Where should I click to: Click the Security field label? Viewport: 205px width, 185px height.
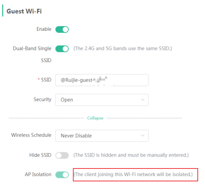pos(43,100)
